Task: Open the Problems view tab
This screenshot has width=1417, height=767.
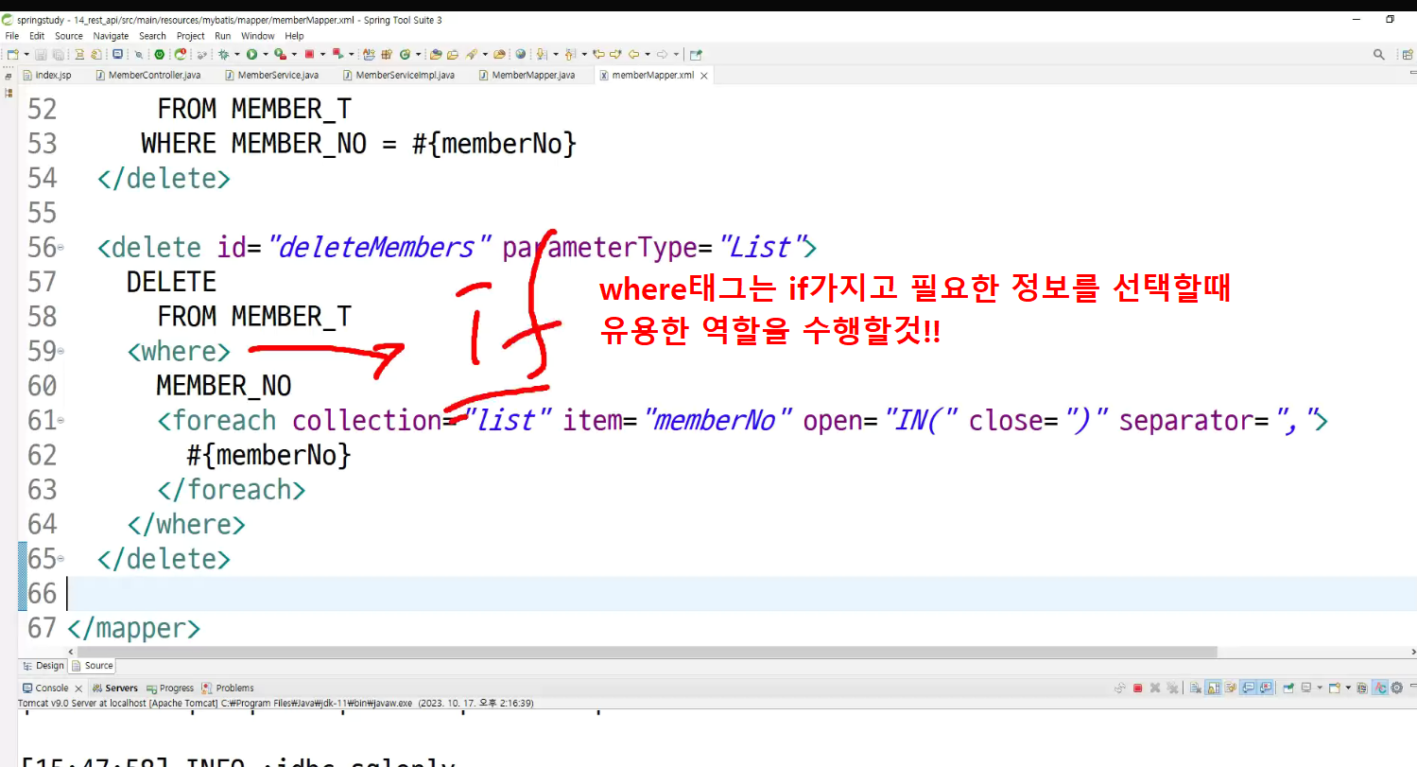Action: point(228,689)
